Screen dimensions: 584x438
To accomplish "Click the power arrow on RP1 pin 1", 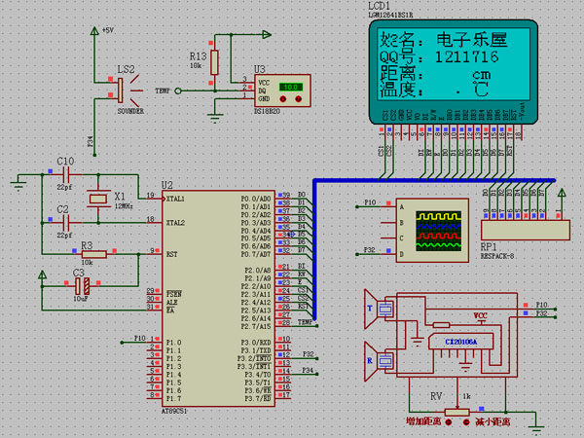I will point(562,193).
